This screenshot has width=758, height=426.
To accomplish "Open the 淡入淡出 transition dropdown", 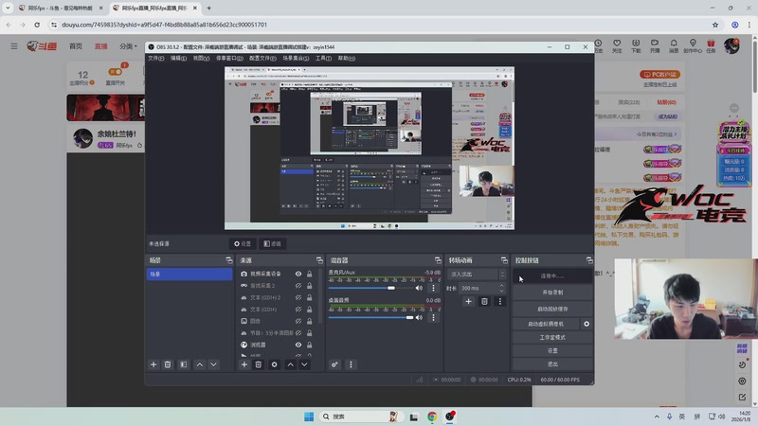I will (477, 275).
